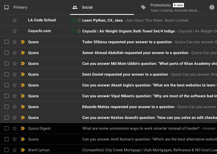The height and width of the screenshot is (154, 217).
Task: Star the Samer Ahmad Abdullah email
Action: 15,53
